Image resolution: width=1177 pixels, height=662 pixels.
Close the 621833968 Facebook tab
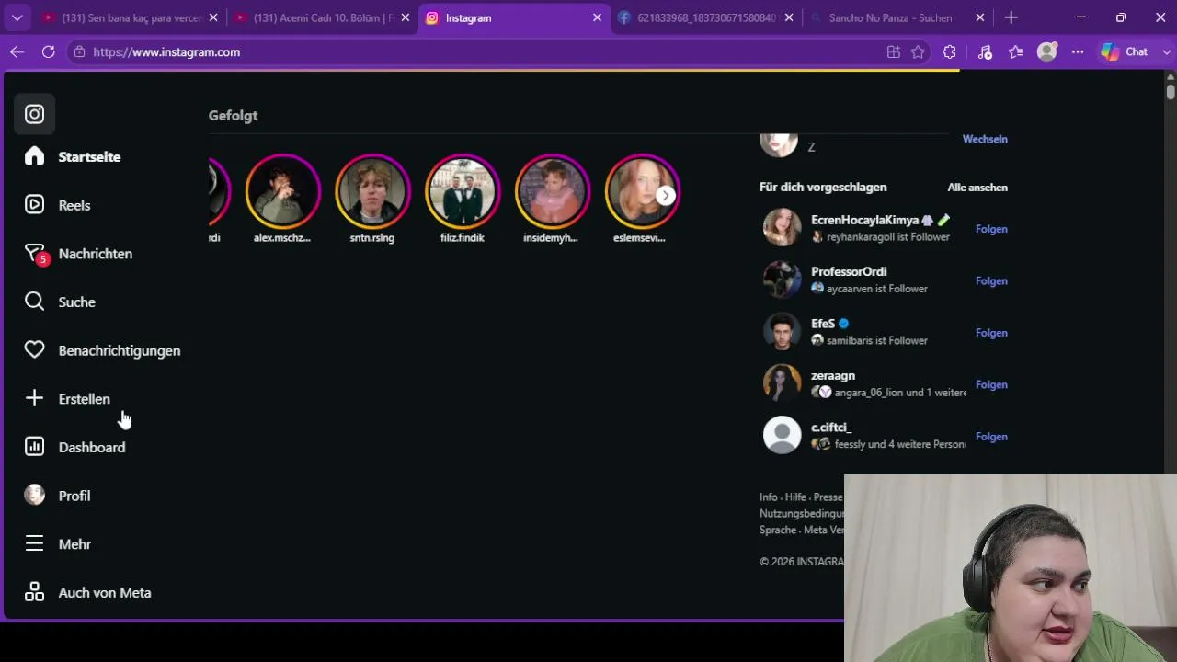point(788,17)
